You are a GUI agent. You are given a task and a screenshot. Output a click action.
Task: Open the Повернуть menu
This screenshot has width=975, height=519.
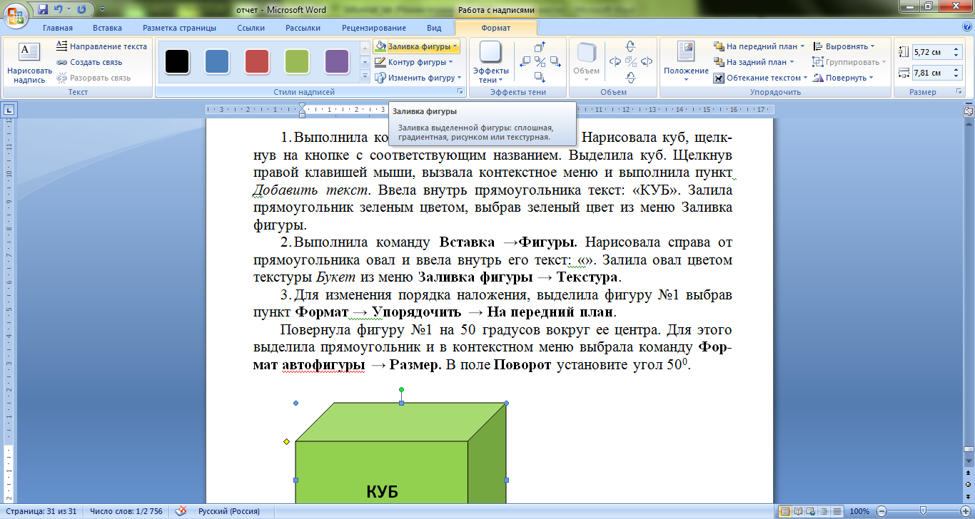pyautogui.click(x=844, y=78)
